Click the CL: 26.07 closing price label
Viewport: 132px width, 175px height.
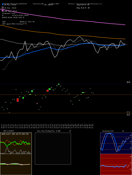[49, 5]
